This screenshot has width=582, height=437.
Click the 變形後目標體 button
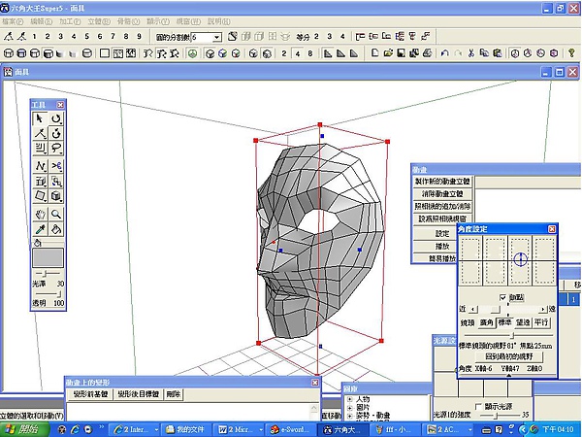[138, 394]
